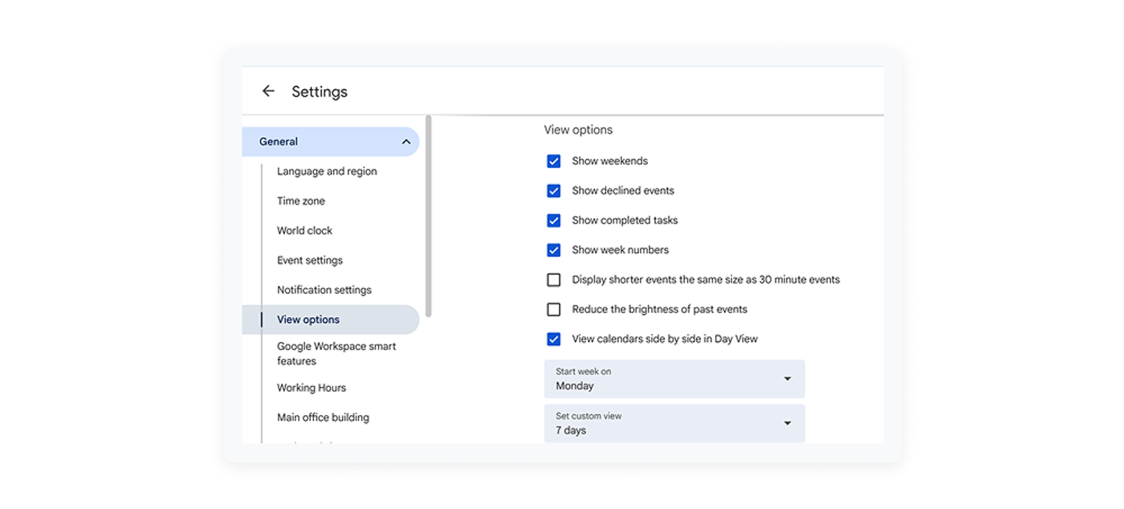Select Language and region settings
Viewport: 1124px width, 509px height.
point(327,171)
